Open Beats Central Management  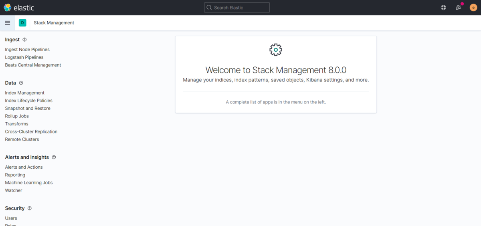(33, 65)
